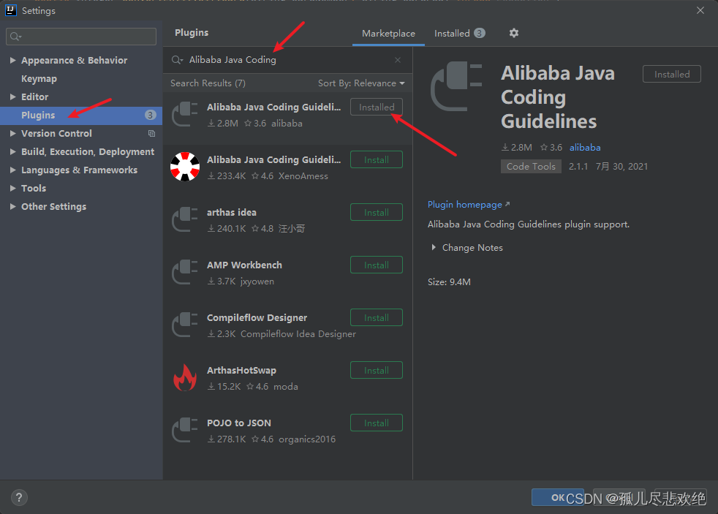Install the AMP Workbench plugin
Image resolution: width=718 pixels, height=514 pixels.
click(x=377, y=265)
